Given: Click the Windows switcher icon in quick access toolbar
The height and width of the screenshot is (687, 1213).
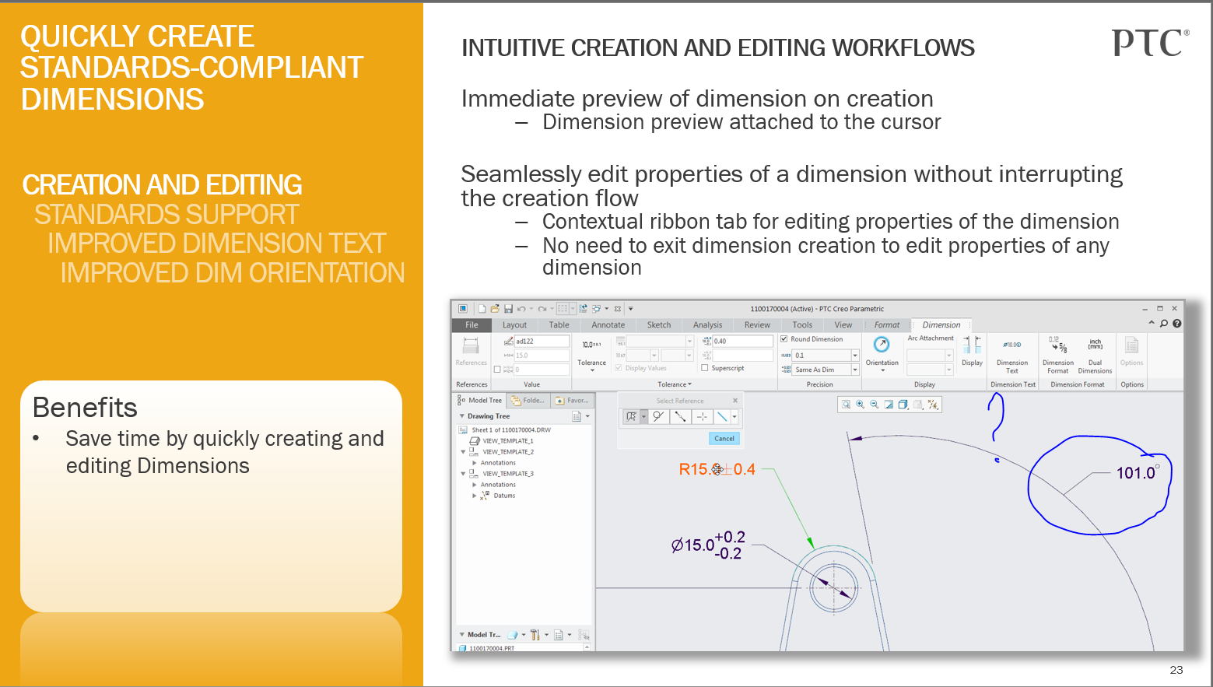Looking at the screenshot, I should [x=596, y=309].
